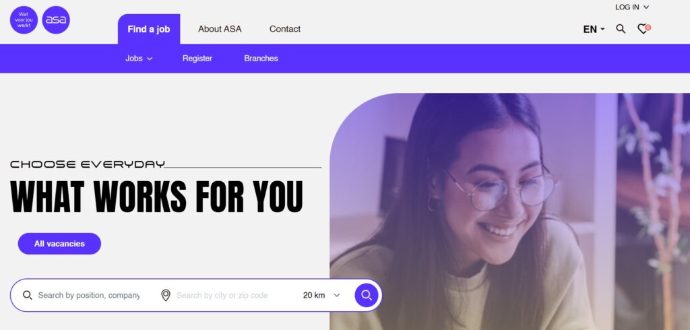Viewport: 690px width, 330px height.
Task: Click the location pin icon in search bar
Action: [x=166, y=295]
